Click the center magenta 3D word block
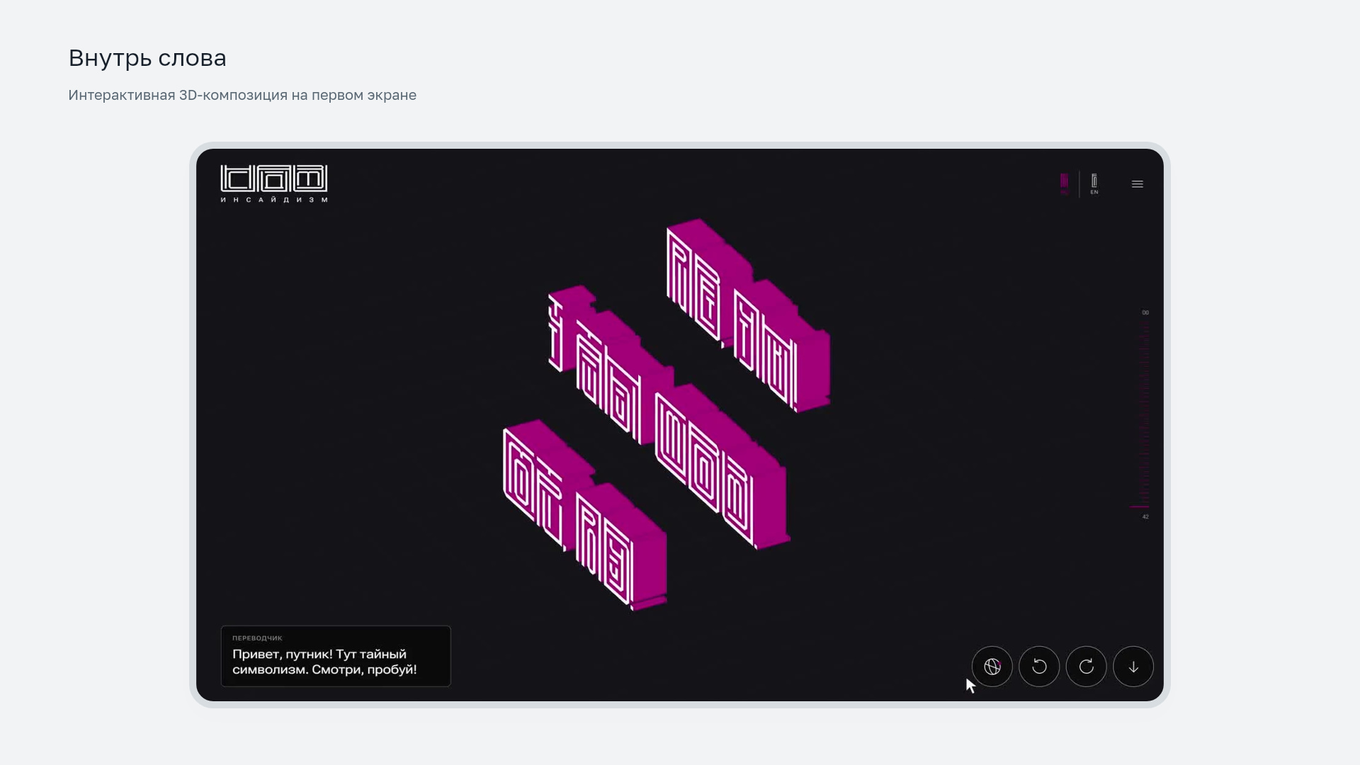The image size is (1360, 765). 668,416
